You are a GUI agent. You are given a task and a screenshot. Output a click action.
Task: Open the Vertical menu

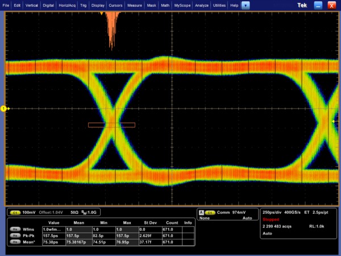(31, 5)
